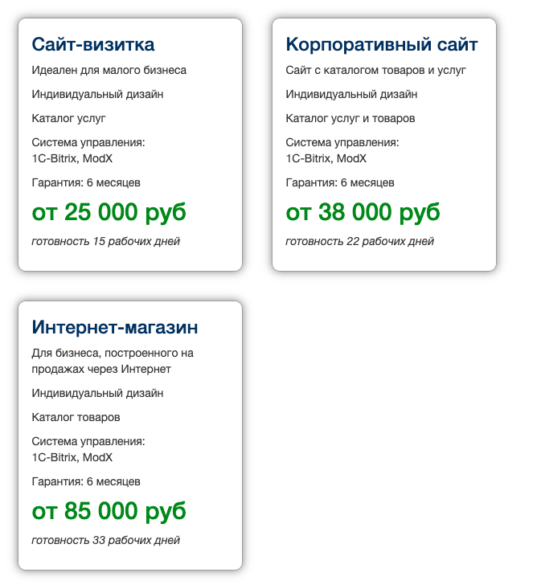Screen dimensions: 541x585
Task: Click Идеален для малого бизнеса description
Action: 109,70
